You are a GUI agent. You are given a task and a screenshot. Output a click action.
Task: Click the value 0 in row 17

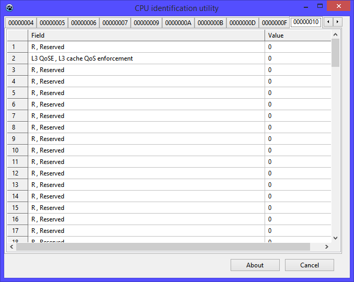tap(298, 231)
